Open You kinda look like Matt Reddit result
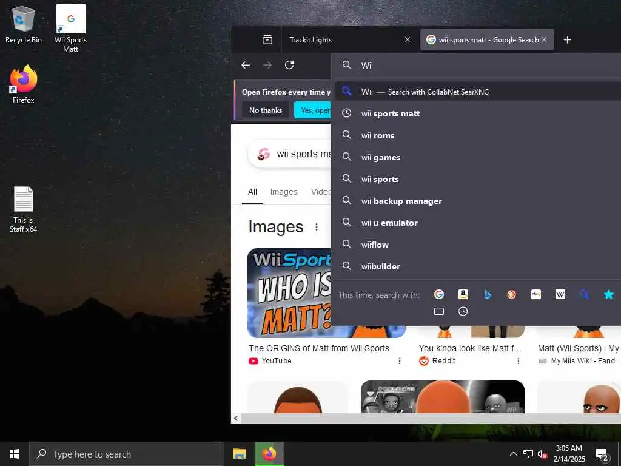This screenshot has height=466, width=621. pos(470,348)
